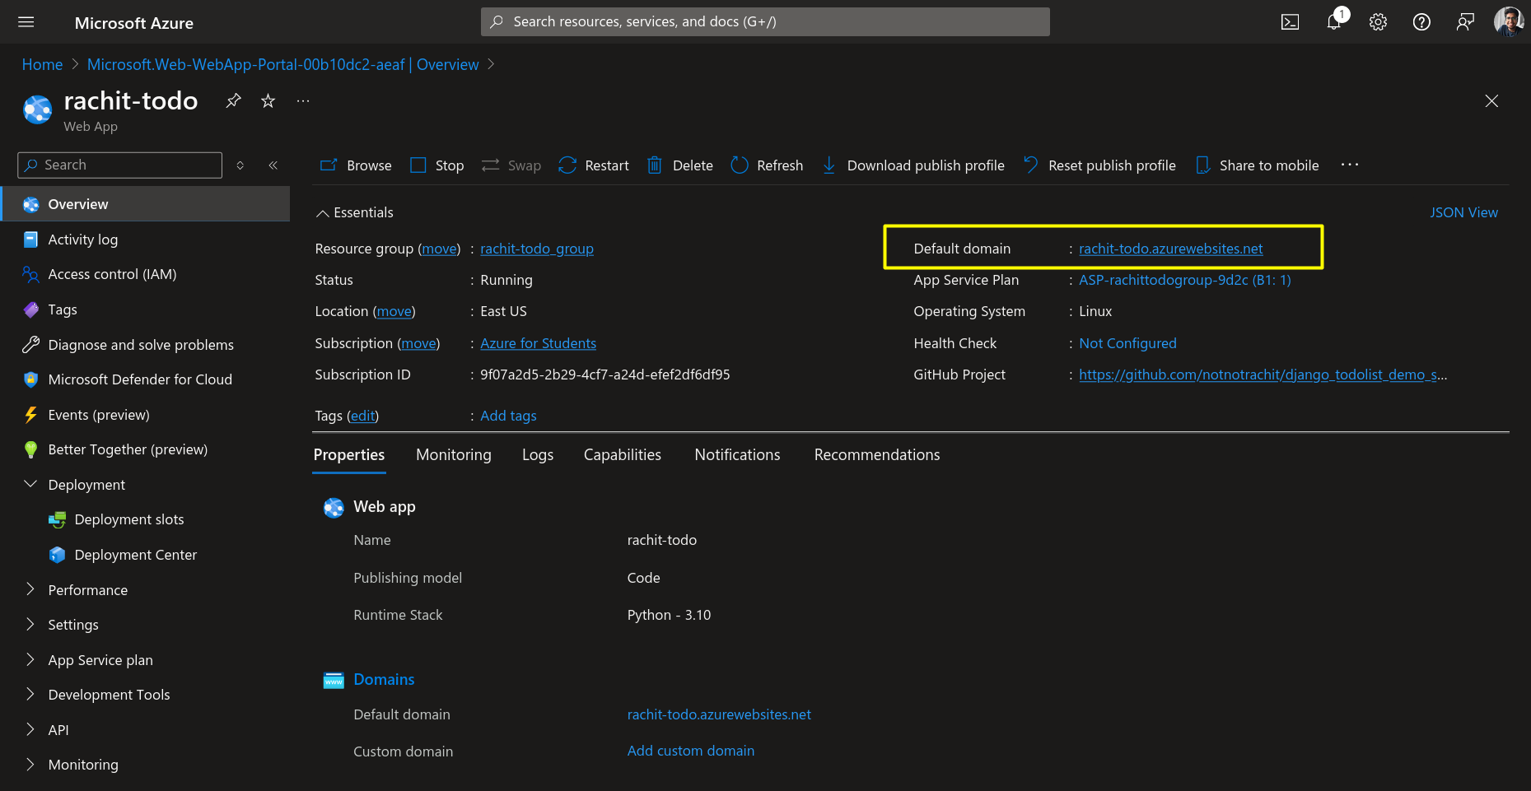The image size is (1531, 791).
Task: Open the rachit-todo_group resource group
Action: point(537,248)
